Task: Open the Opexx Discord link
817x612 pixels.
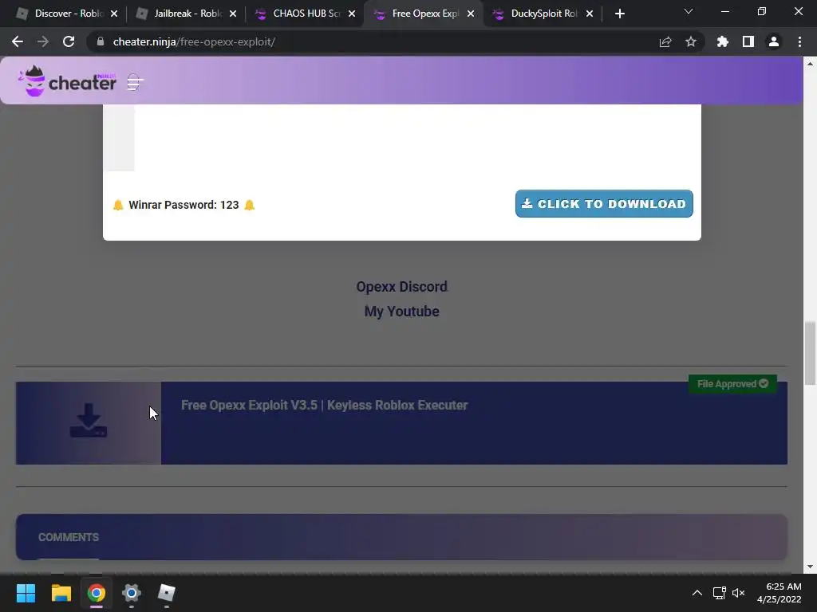Action: 402,287
